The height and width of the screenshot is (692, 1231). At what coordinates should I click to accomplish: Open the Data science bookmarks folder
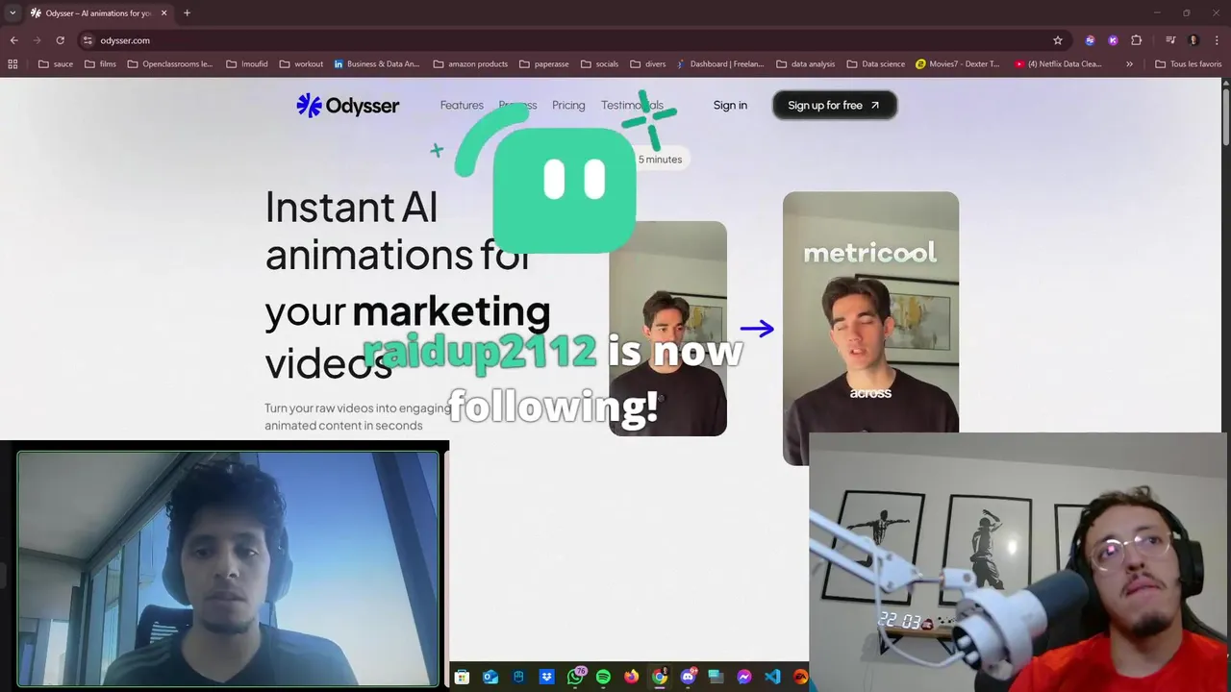[x=876, y=64]
